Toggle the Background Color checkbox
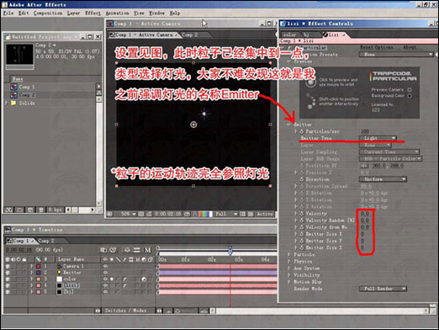This screenshot has width=439, height=330. tap(410, 96)
